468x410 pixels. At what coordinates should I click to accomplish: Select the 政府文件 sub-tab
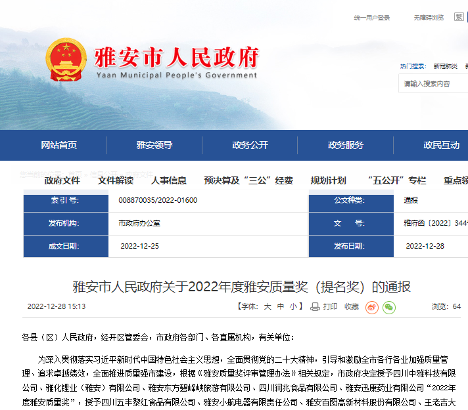[x=62, y=180]
